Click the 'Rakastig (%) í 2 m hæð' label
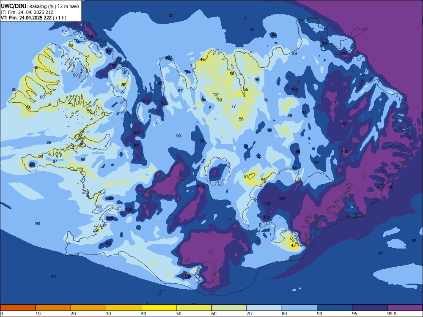Viewport: 423px width, 317px height. click(54, 6)
